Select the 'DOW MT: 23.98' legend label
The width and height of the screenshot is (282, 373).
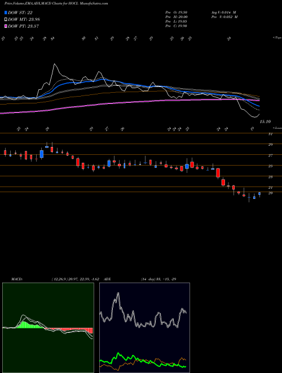(x=24, y=20)
